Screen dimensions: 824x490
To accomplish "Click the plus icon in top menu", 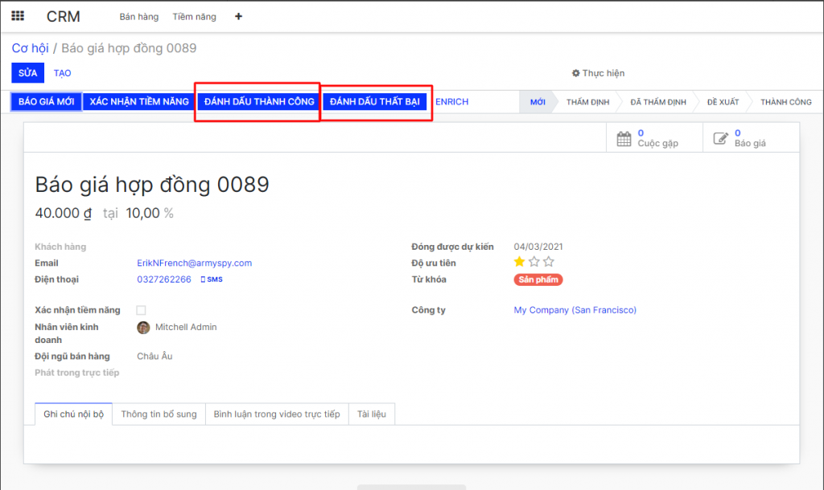I will [x=238, y=16].
